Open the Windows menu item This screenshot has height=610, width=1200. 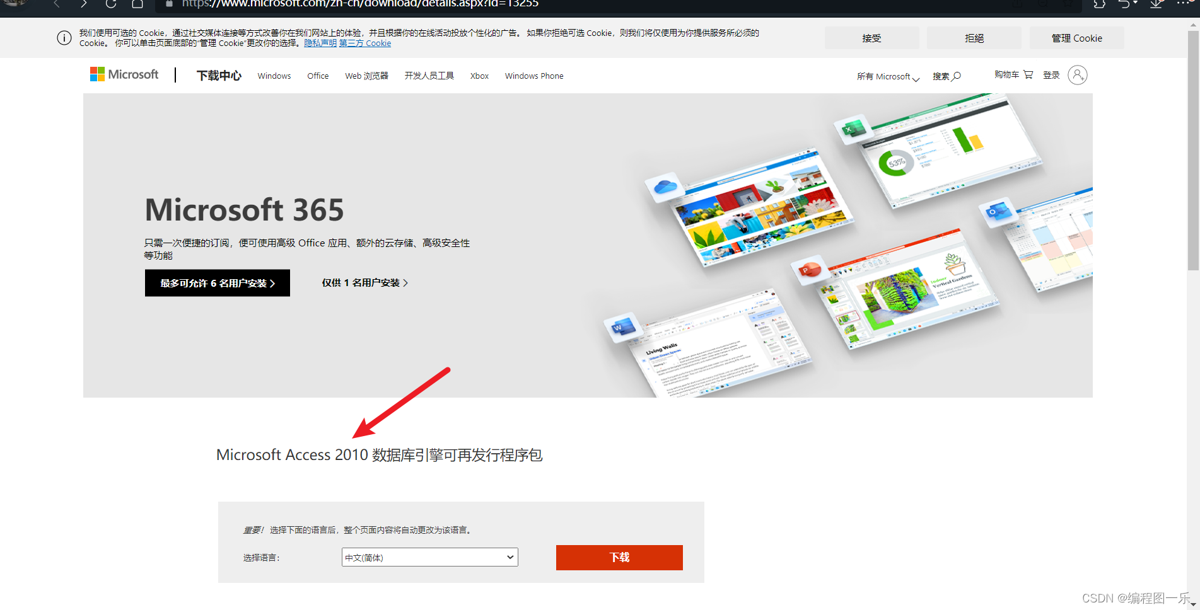[x=274, y=76]
